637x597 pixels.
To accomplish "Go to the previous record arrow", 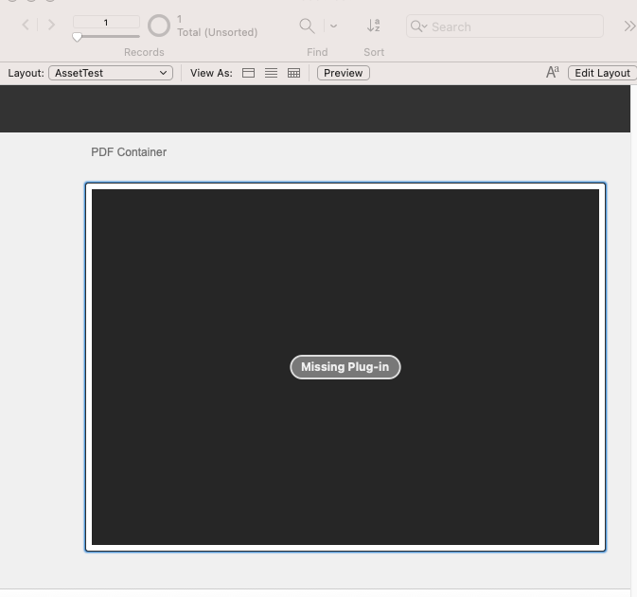I will click(26, 25).
